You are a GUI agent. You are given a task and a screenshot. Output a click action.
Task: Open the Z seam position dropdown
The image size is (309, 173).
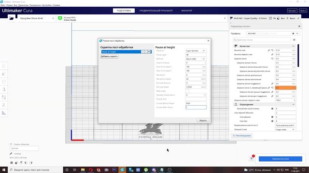(x=285, y=130)
